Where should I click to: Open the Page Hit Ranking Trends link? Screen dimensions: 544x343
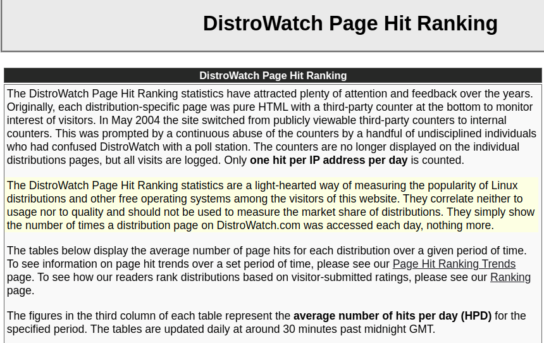tap(454, 264)
